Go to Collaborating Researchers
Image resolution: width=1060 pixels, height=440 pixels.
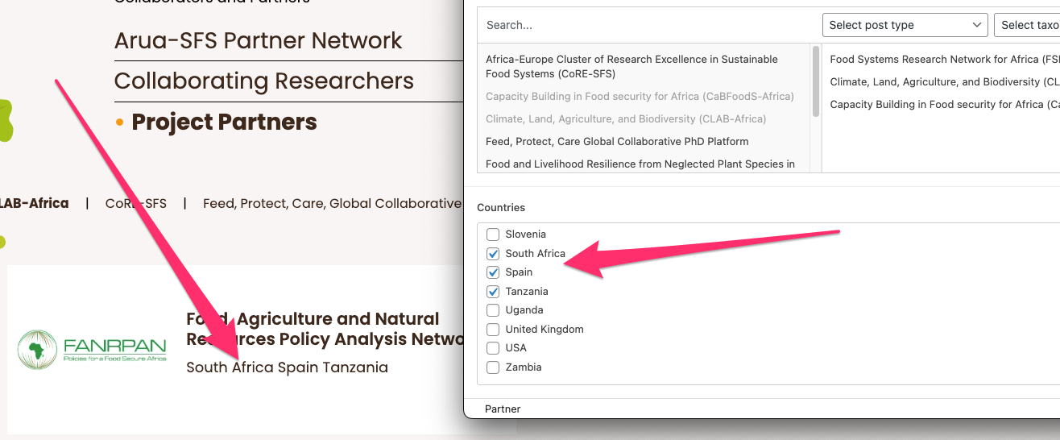(x=263, y=81)
